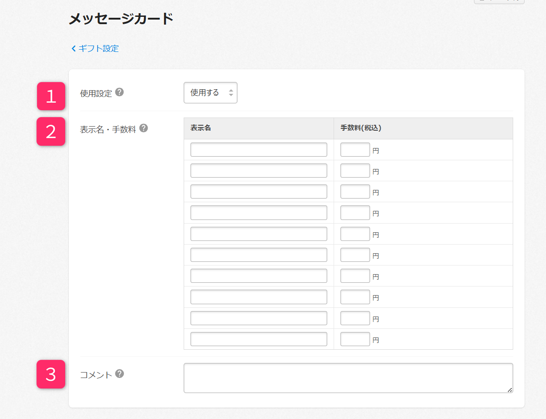Click the help icon beside 表示名・手数料

144,128
